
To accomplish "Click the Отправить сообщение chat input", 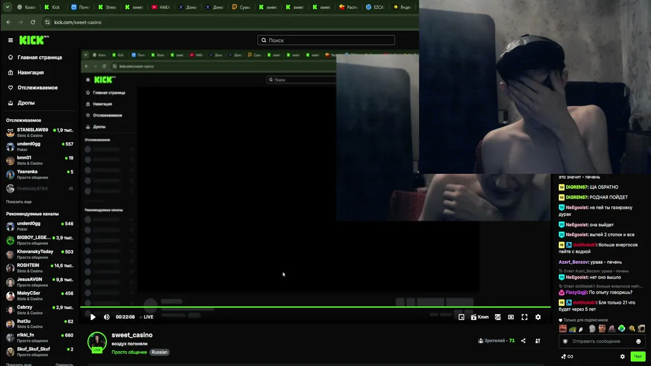I will (x=601, y=341).
